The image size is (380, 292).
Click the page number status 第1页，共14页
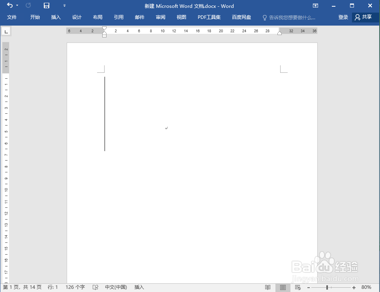click(22, 287)
